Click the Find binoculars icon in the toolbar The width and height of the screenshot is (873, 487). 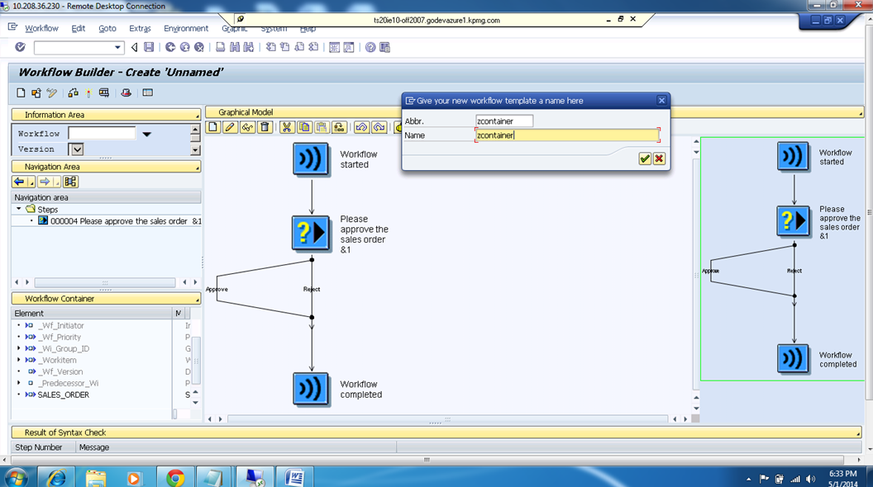coord(235,47)
